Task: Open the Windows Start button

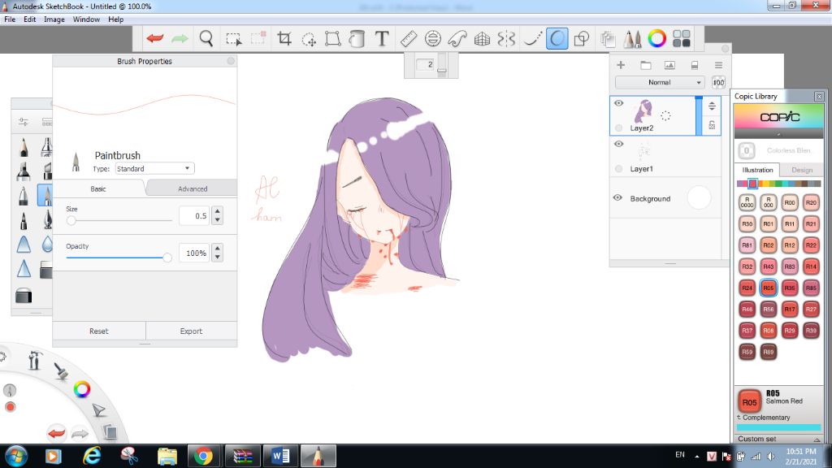Action: pos(16,456)
